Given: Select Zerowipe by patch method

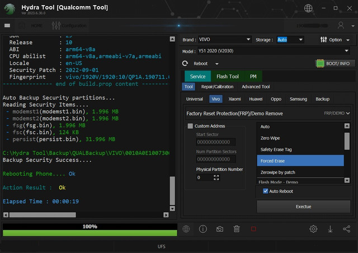Looking at the screenshot, I should click(x=300, y=173).
